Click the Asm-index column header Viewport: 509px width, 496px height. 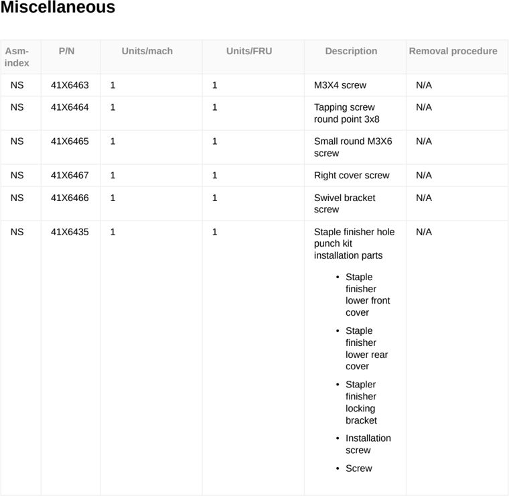17,57
